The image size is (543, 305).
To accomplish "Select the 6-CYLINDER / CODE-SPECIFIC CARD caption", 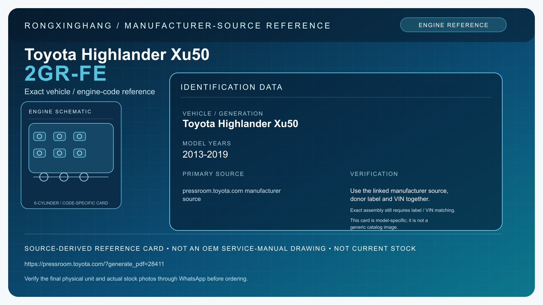I will click(71, 203).
